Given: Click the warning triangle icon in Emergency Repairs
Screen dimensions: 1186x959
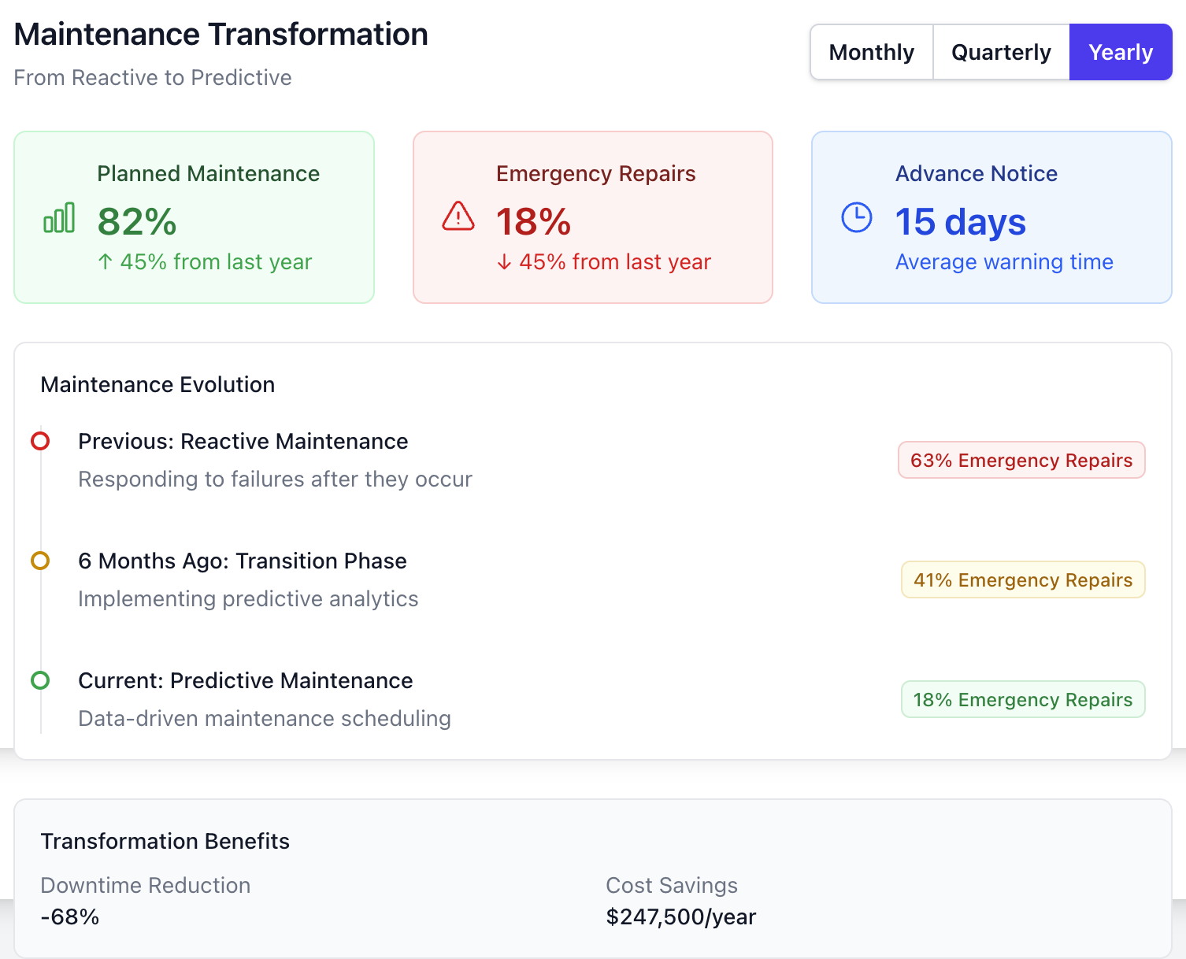Looking at the screenshot, I should pos(458,216).
